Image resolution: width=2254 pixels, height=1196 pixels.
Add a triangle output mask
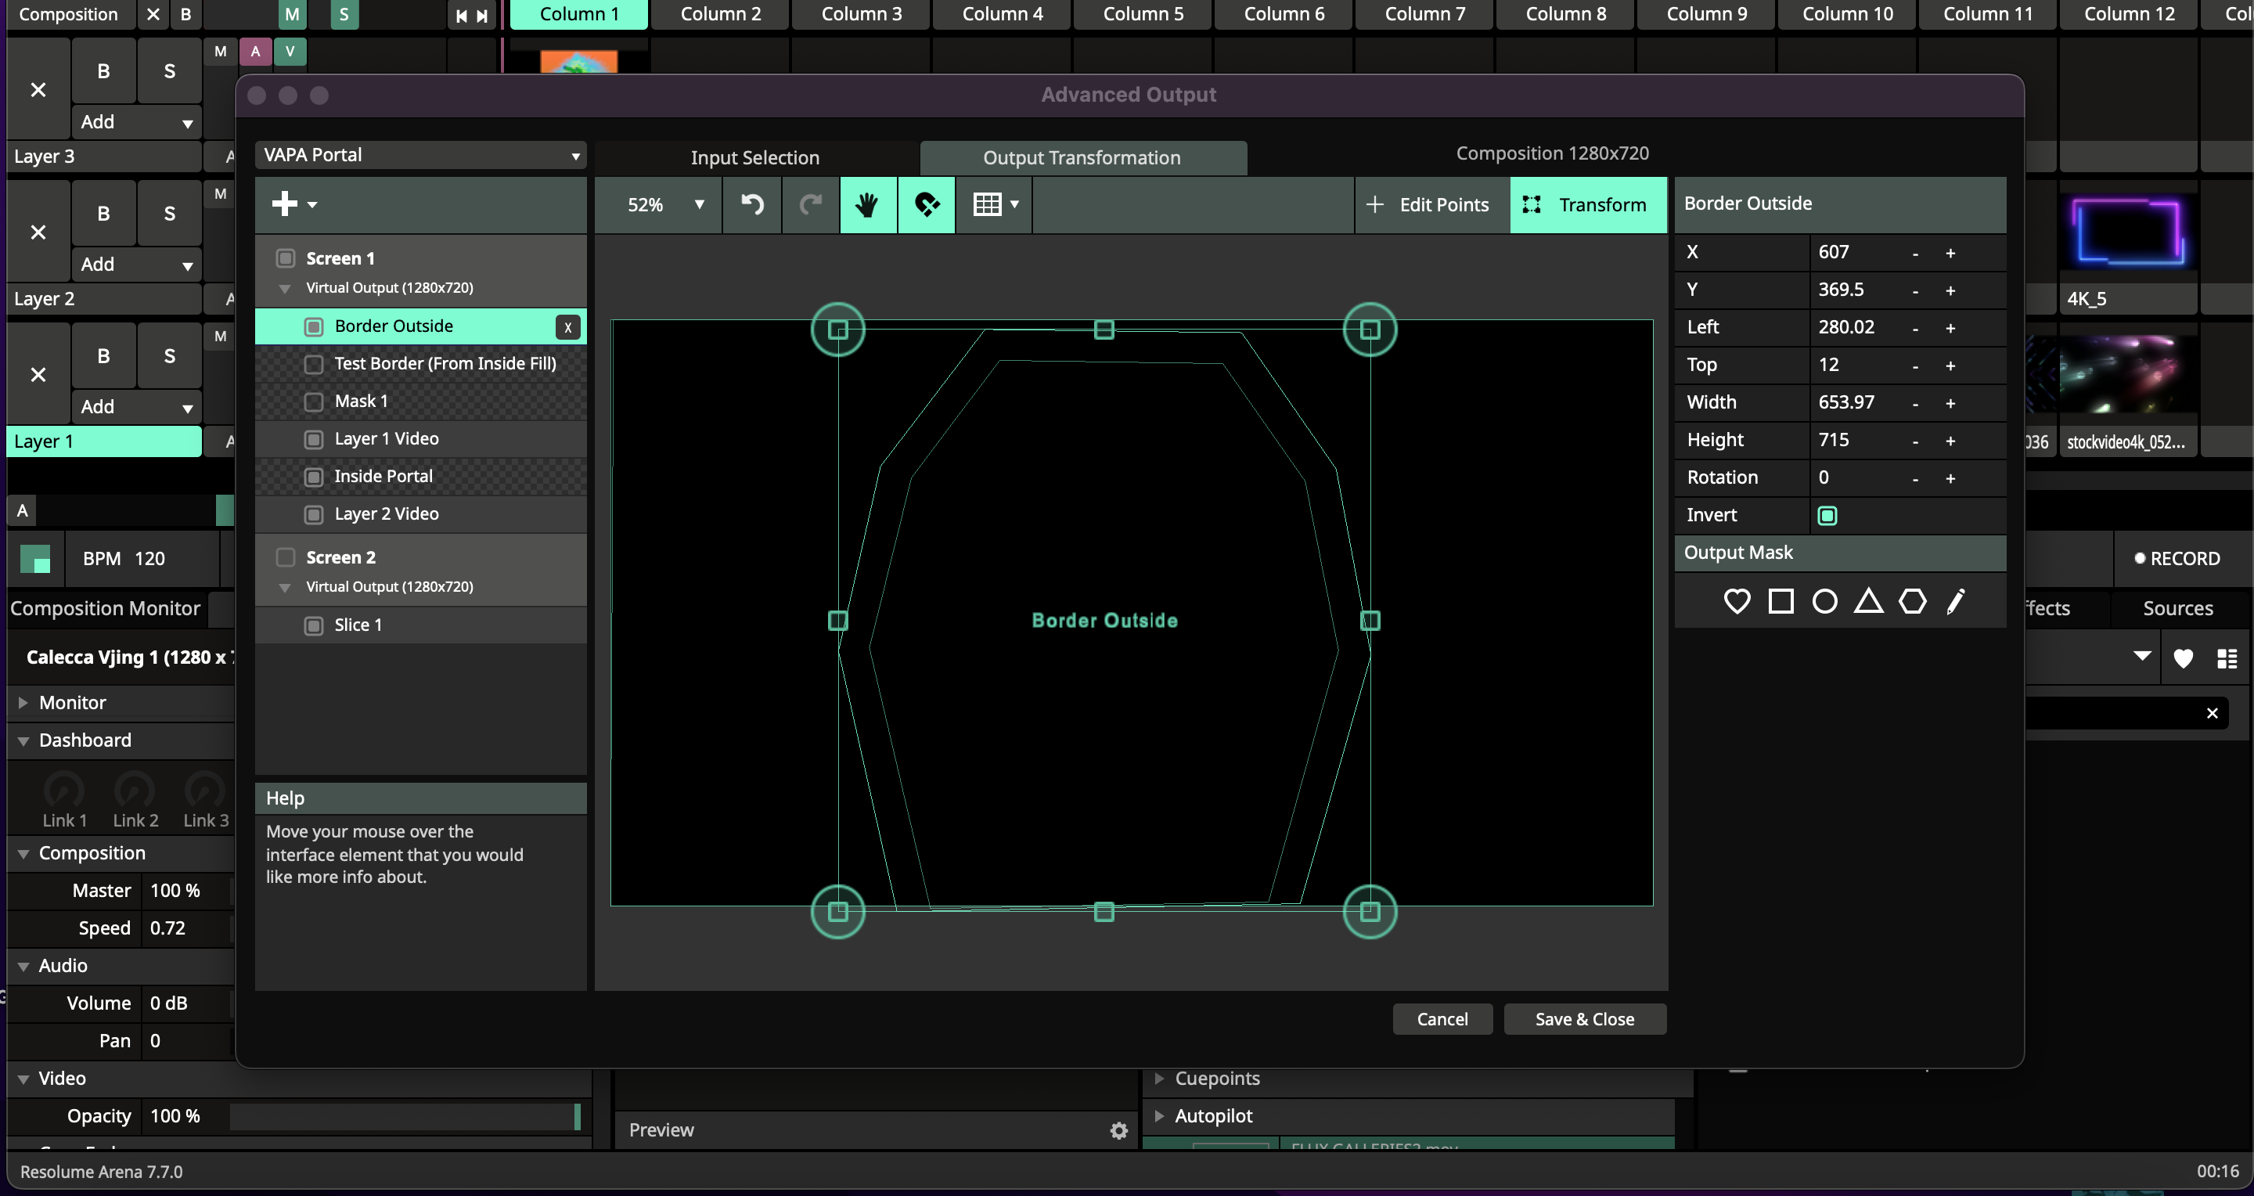pos(1868,601)
